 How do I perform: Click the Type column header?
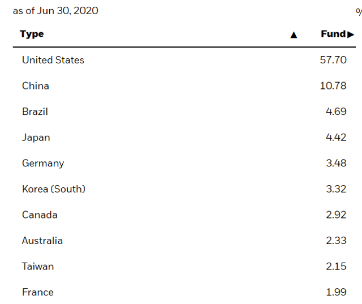[x=32, y=34]
